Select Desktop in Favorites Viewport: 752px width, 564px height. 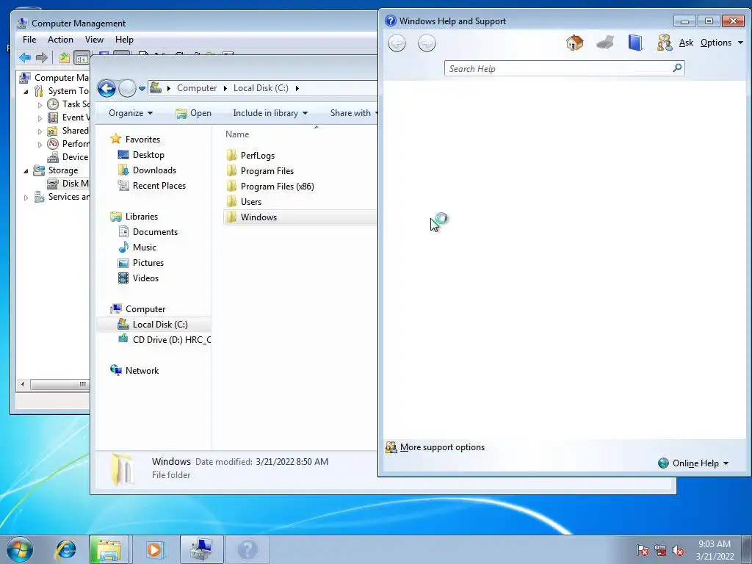coord(148,155)
